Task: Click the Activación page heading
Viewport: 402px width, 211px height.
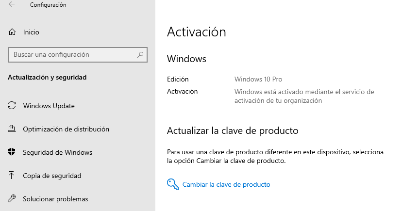Action: pos(197,32)
